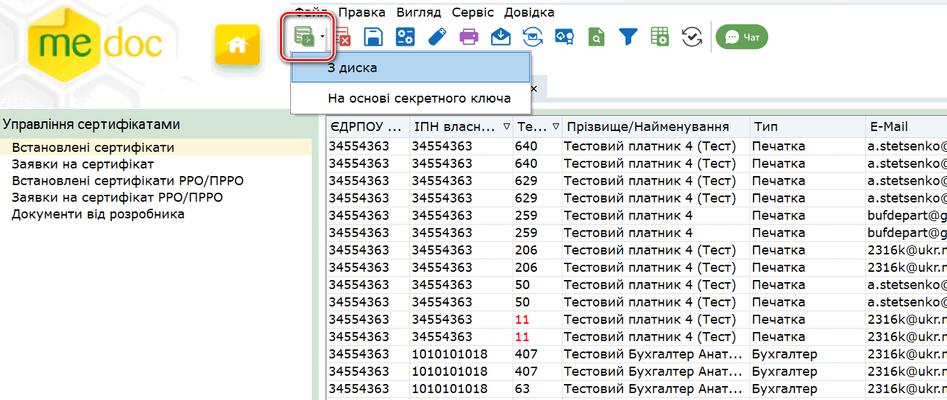Open the green Чат chat button
Screen dimensions: 947x400
point(742,37)
